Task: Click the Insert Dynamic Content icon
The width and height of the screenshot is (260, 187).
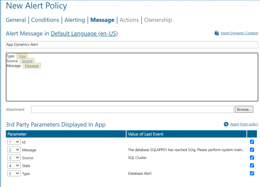Action: point(217,33)
